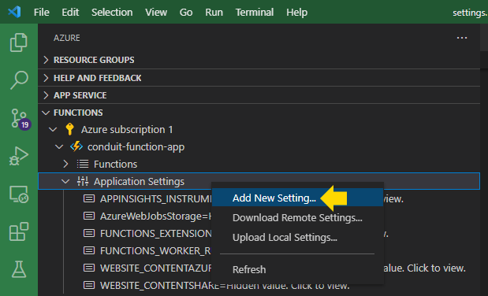Image resolution: width=488 pixels, height=296 pixels.
Task: Expand the Functions tree node
Action: [x=65, y=164]
